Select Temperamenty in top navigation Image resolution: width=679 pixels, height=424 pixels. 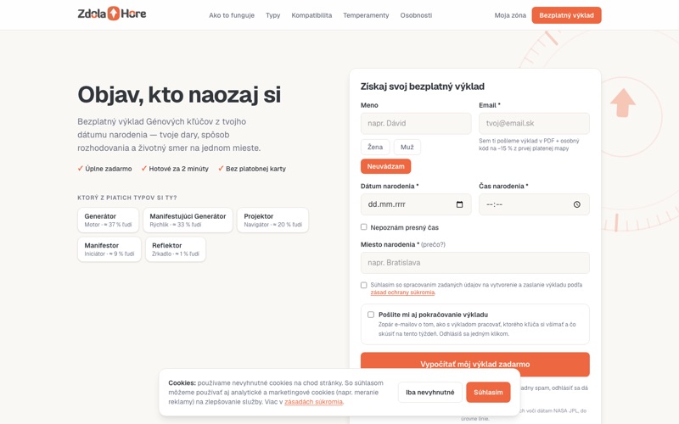pos(366,15)
